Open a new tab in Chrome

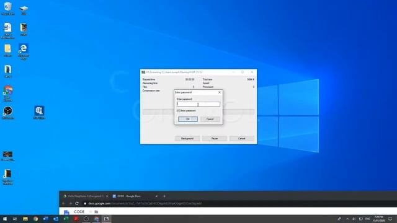point(164,196)
